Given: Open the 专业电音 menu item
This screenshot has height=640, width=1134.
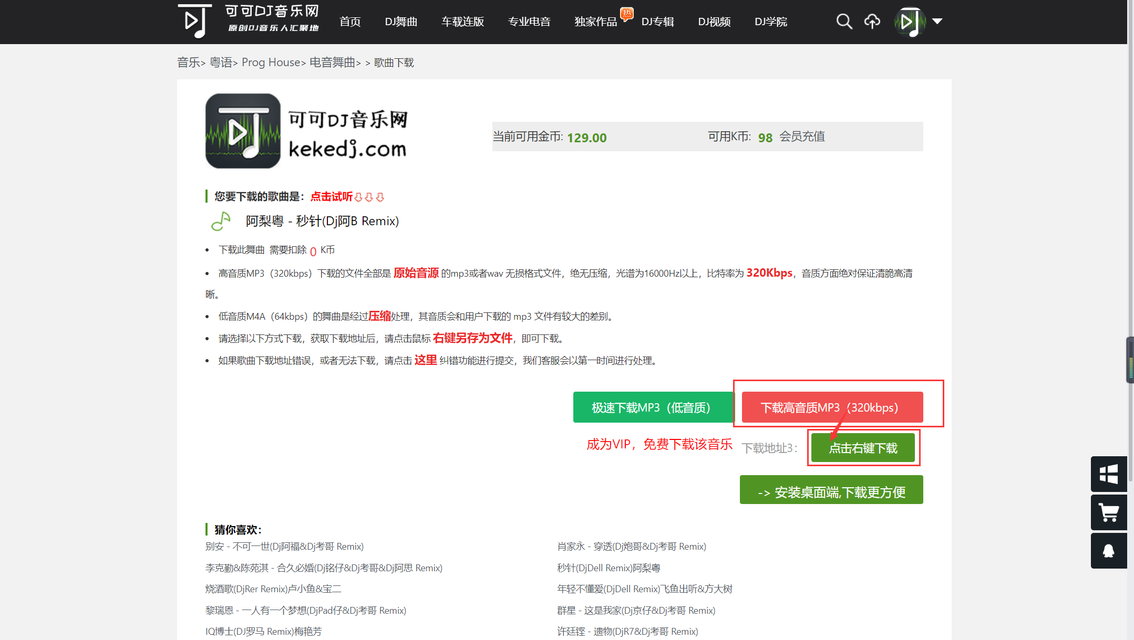Looking at the screenshot, I should tap(529, 22).
